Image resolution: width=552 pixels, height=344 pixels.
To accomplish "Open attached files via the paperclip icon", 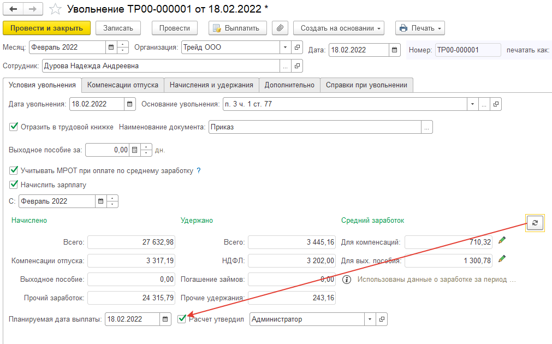I will (280, 28).
